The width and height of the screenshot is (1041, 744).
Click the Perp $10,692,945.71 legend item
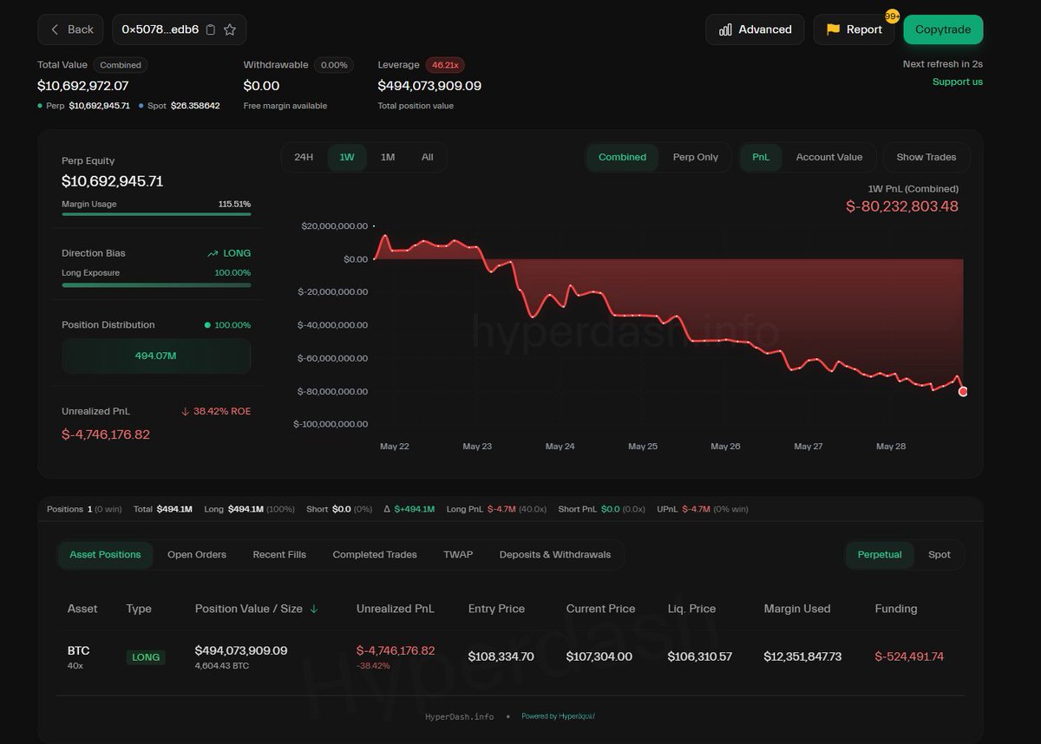coord(83,106)
